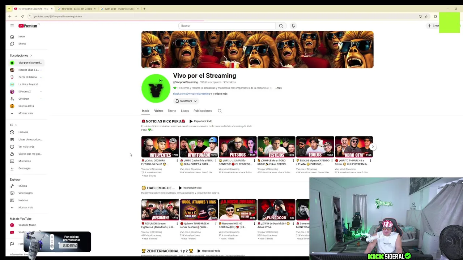Click the magnifier search button

[x=281, y=26]
